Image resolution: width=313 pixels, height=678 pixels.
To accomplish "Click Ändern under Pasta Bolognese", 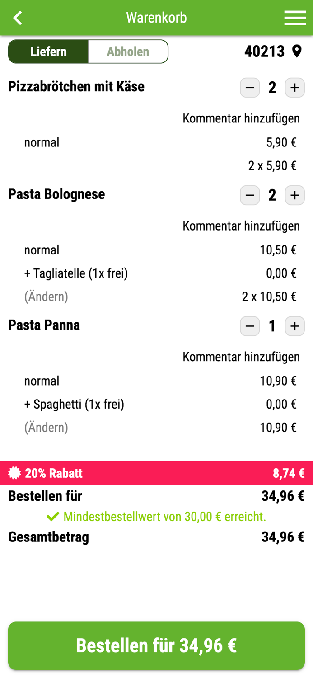I will click(x=46, y=296).
